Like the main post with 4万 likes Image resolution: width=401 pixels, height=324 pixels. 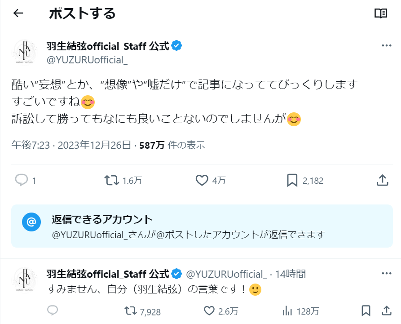click(203, 180)
